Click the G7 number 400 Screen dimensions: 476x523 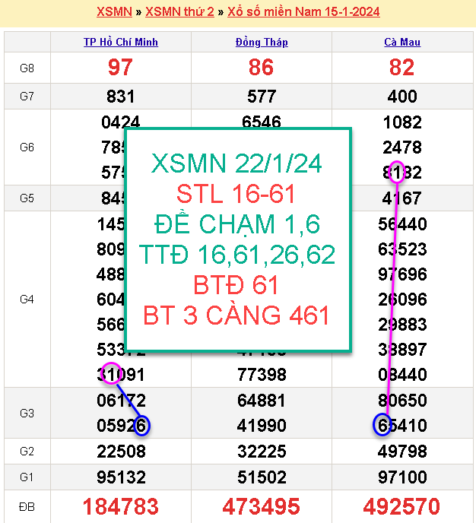point(402,97)
